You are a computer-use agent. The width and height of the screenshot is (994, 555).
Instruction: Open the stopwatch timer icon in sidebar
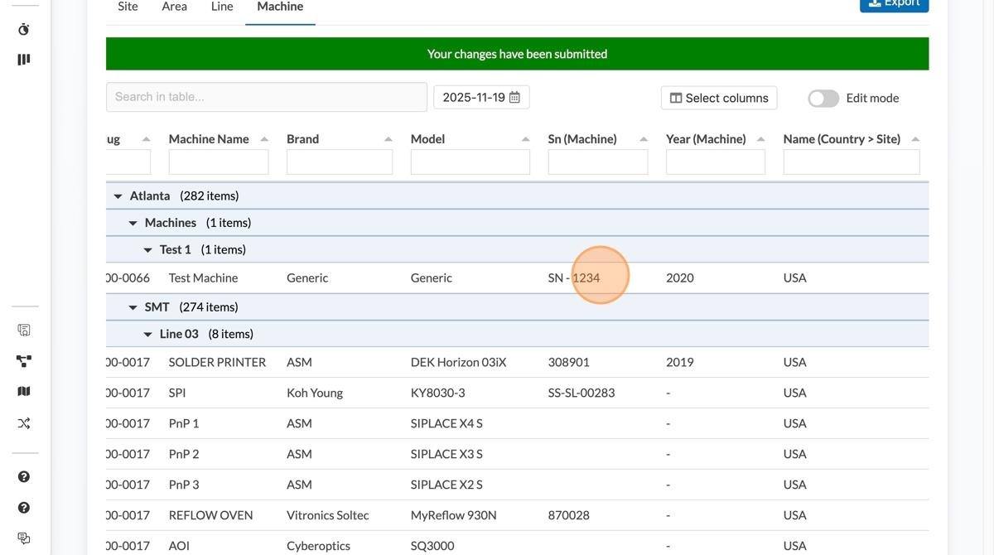pos(24,29)
